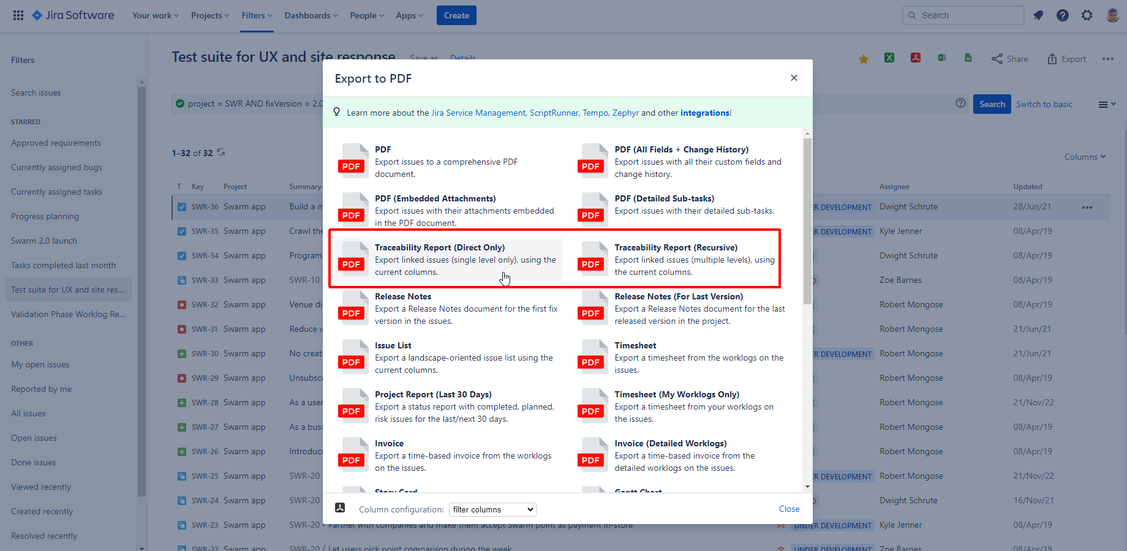The image size is (1127, 551).
Task: Open the user profile avatar
Action: (1113, 15)
